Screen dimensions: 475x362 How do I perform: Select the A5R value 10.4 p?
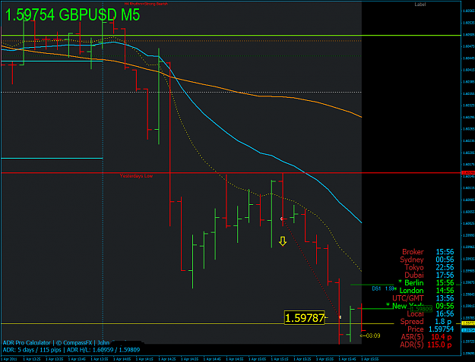pos(442,337)
